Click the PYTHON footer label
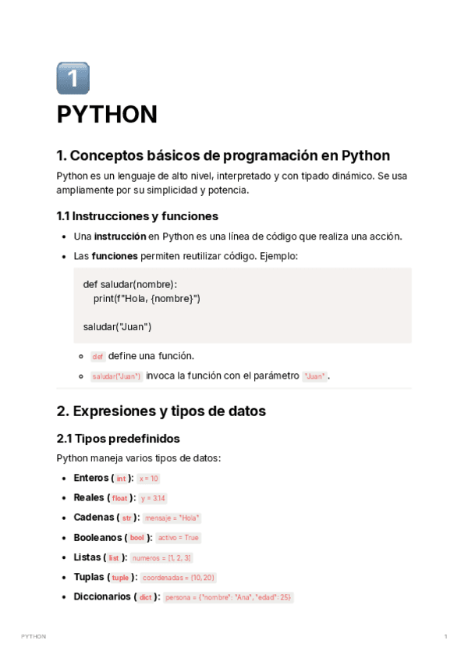The width and height of the screenshot is (468, 662). pos(34,636)
